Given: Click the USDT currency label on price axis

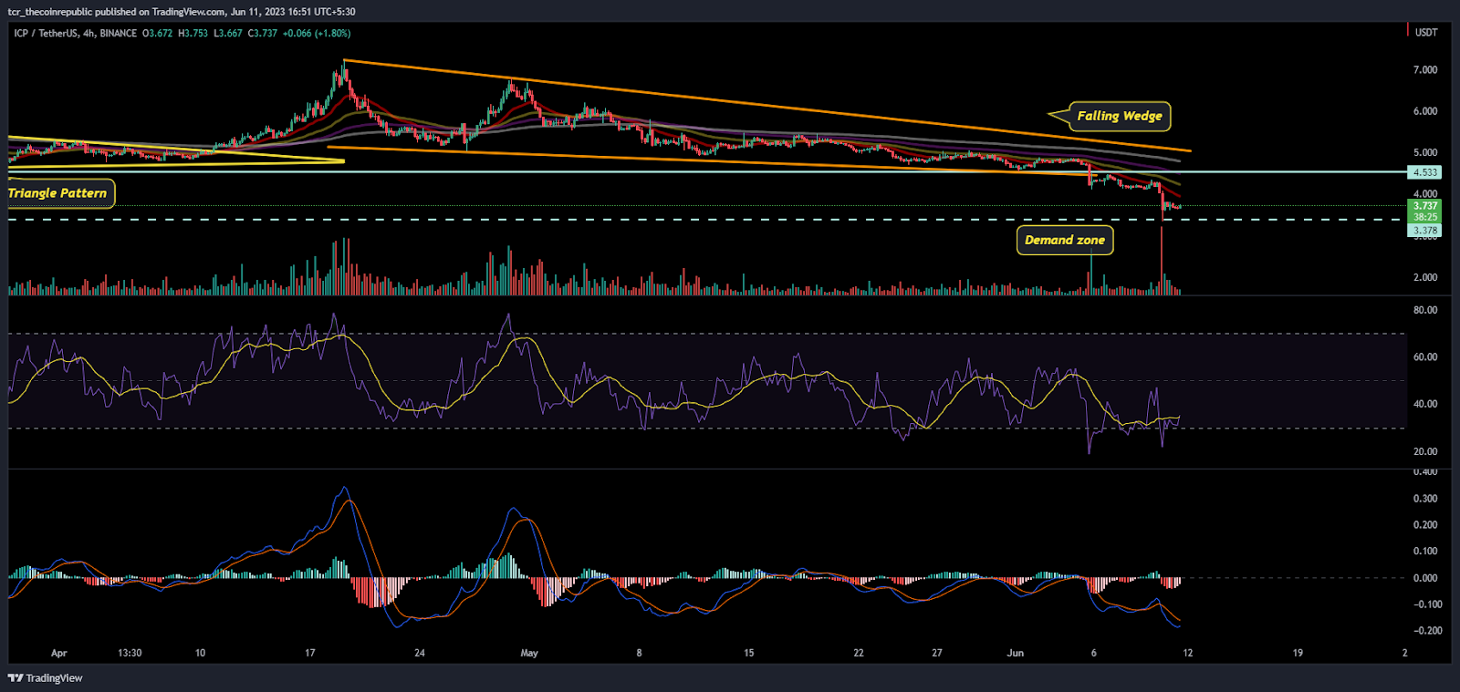Looking at the screenshot, I should coord(1426,32).
